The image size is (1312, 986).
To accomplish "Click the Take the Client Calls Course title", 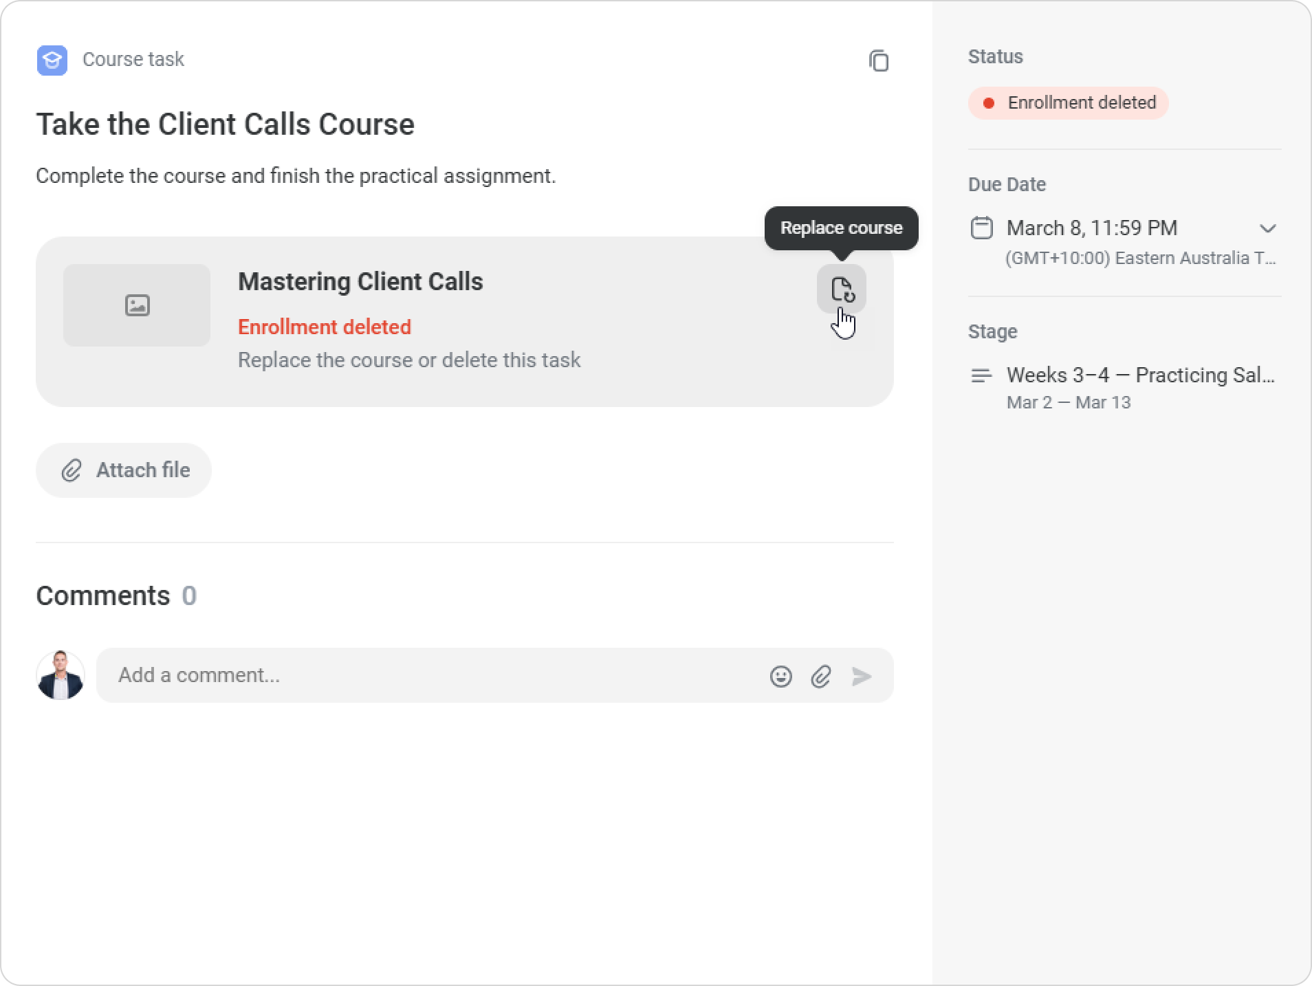I will coord(226,124).
